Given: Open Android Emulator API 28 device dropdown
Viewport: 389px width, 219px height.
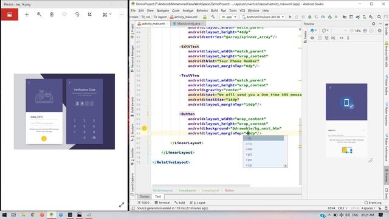Looking at the screenshot, I should point(263,17).
